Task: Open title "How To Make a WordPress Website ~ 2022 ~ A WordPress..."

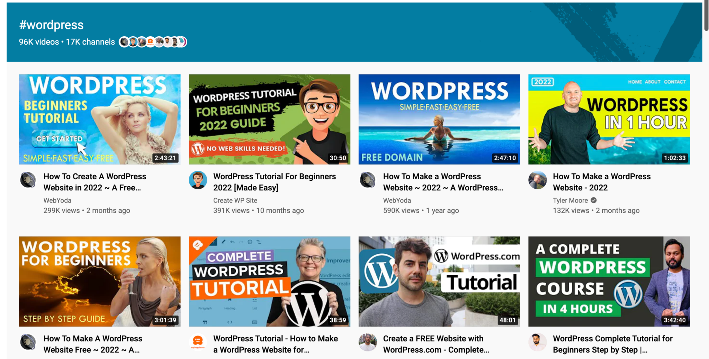Action: [443, 182]
